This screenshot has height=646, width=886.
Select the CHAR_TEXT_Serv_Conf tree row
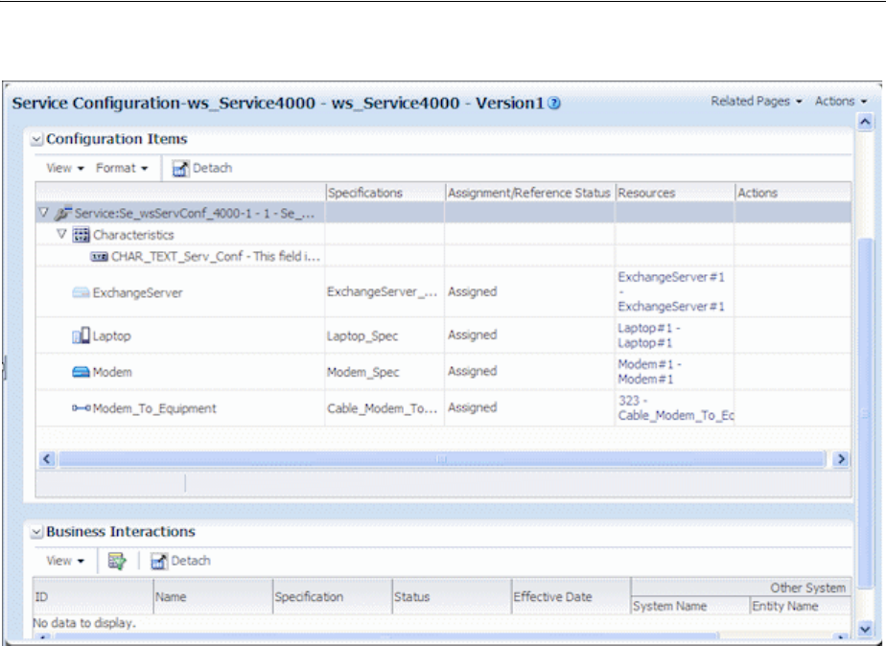pos(443,256)
